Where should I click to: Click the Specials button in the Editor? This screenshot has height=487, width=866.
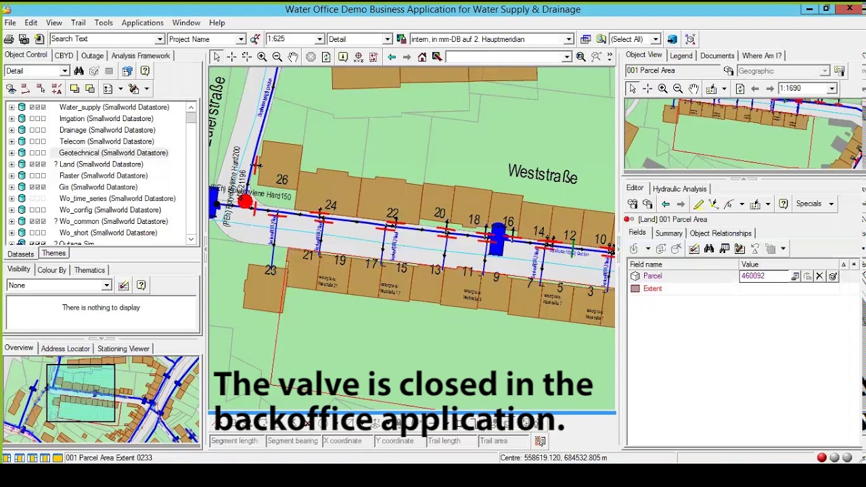coord(815,204)
